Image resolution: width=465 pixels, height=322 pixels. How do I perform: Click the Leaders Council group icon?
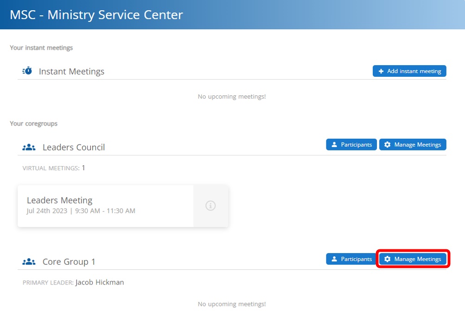click(x=29, y=147)
